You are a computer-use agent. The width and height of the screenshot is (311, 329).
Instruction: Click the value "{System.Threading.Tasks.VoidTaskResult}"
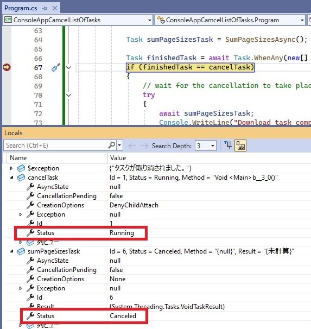pyautogui.click(x=167, y=307)
